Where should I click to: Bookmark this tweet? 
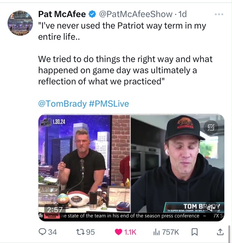tap(194, 232)
